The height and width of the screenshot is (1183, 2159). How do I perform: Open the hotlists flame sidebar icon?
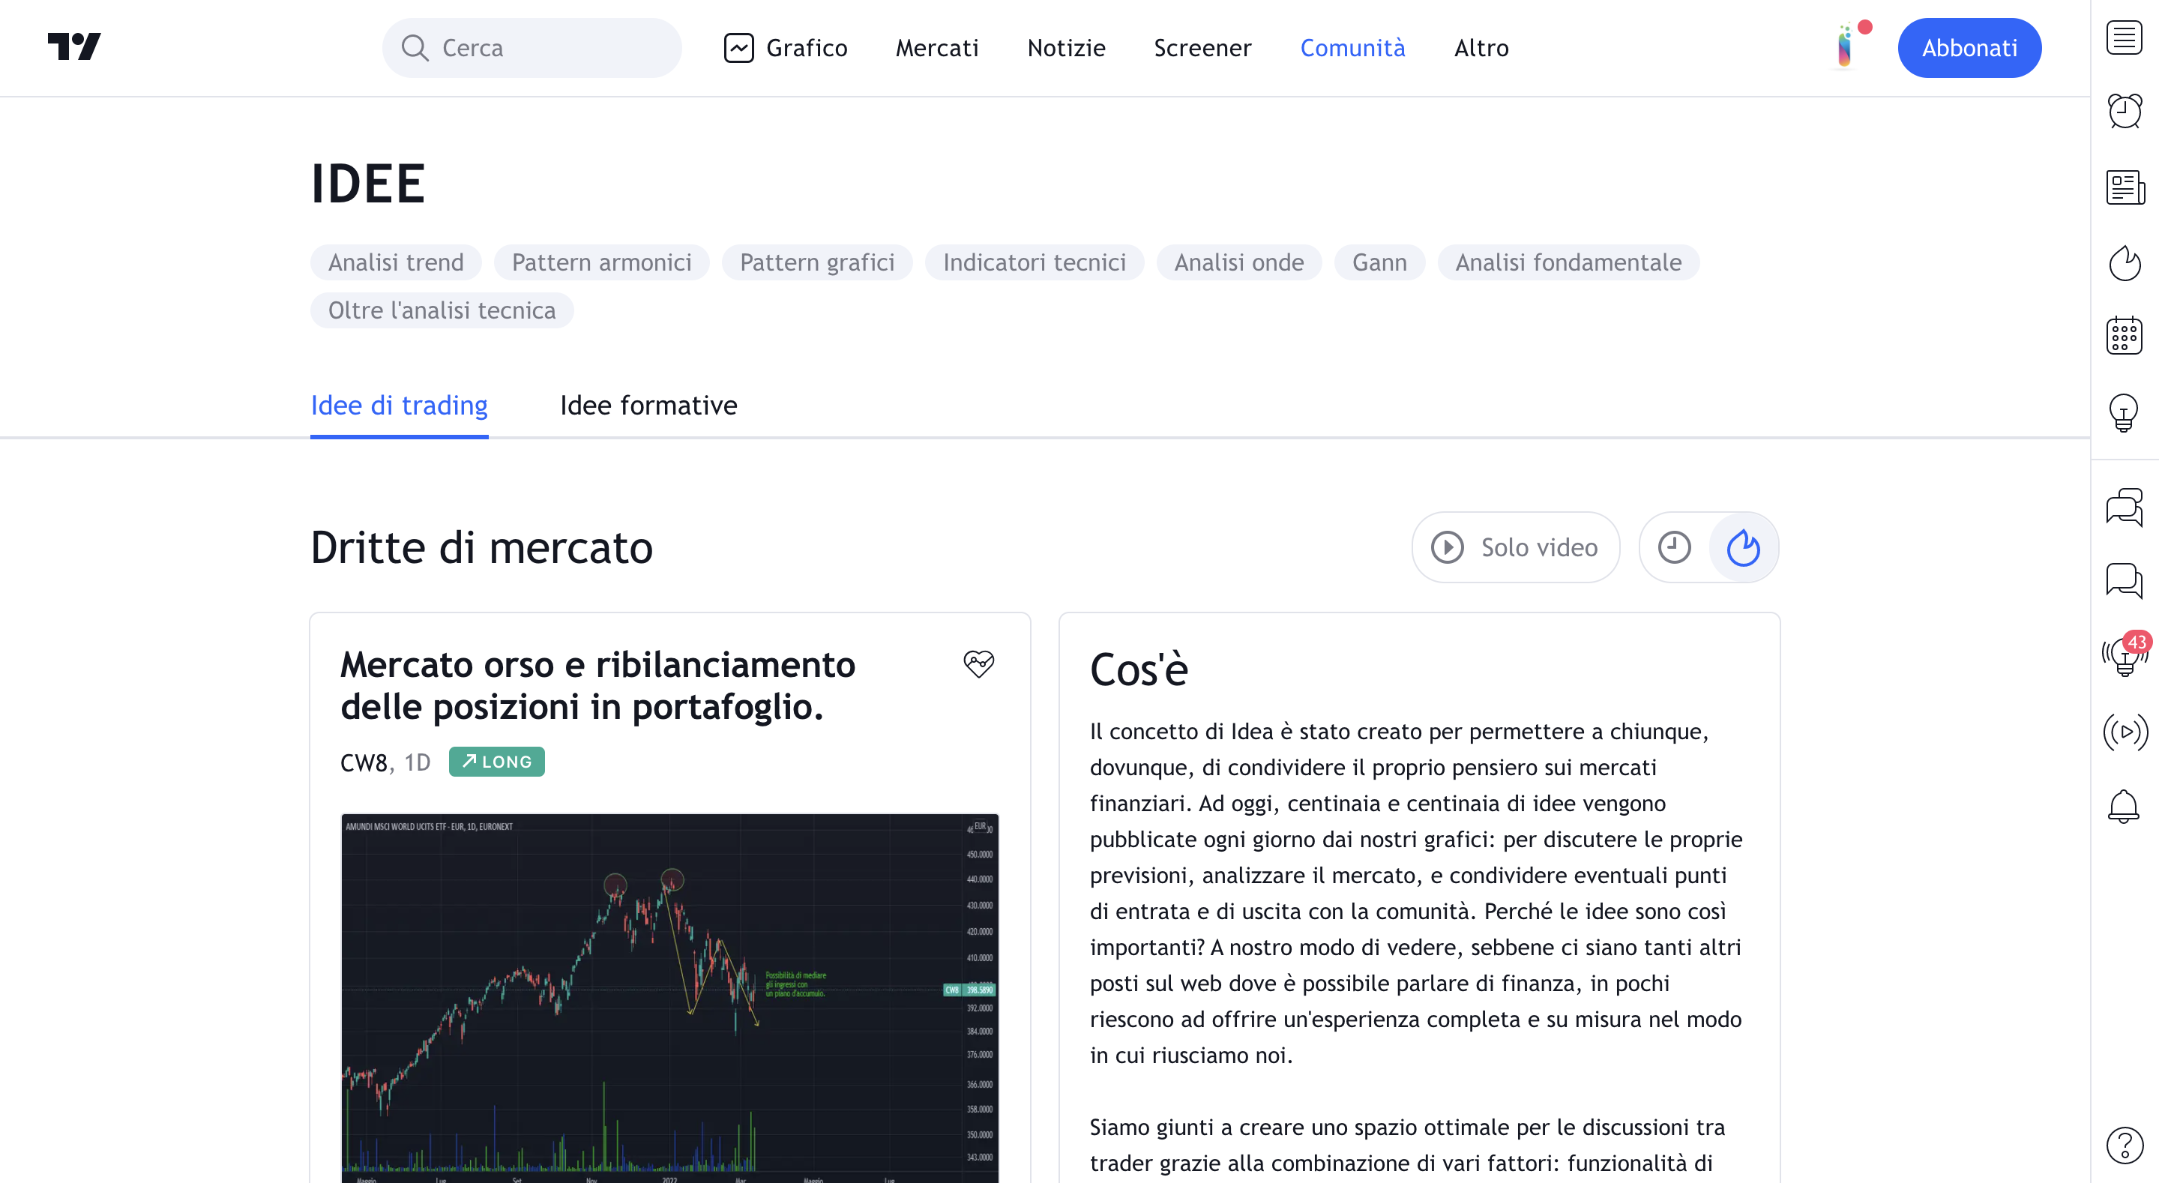click(x=2124, y=262)
